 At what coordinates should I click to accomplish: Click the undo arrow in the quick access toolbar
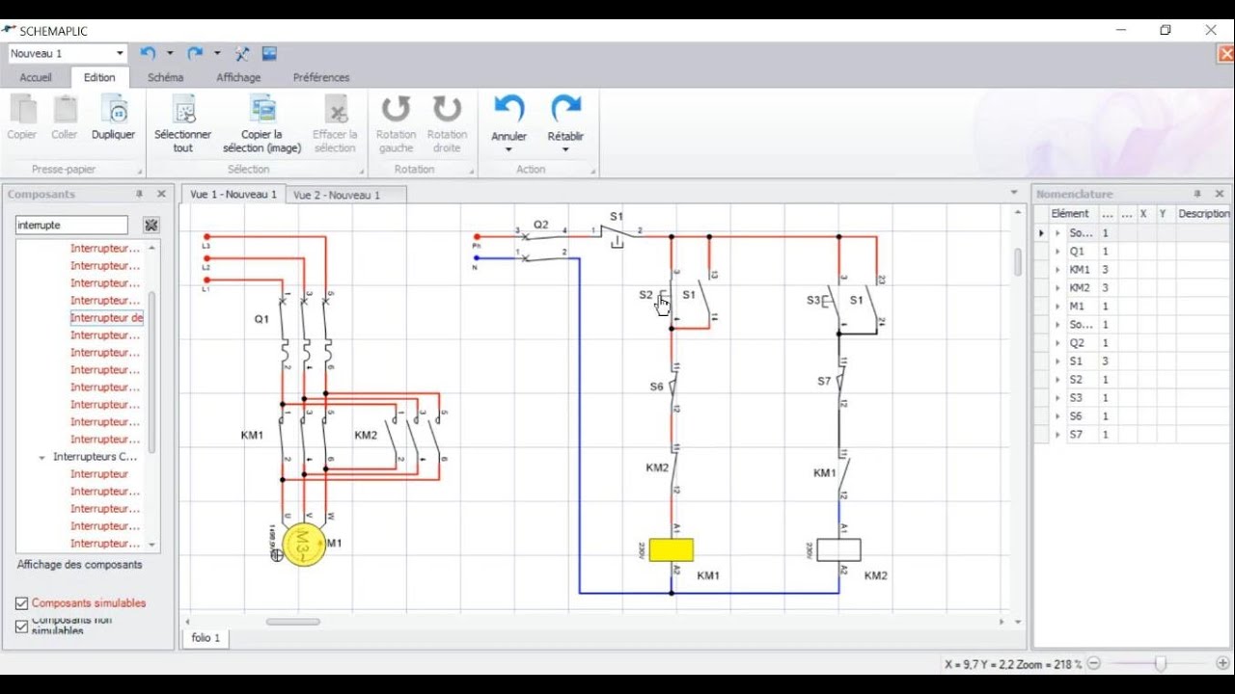[148, 54]
